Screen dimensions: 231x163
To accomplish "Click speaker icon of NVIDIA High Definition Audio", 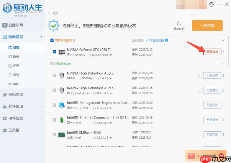I will click(x=62, y=75).
